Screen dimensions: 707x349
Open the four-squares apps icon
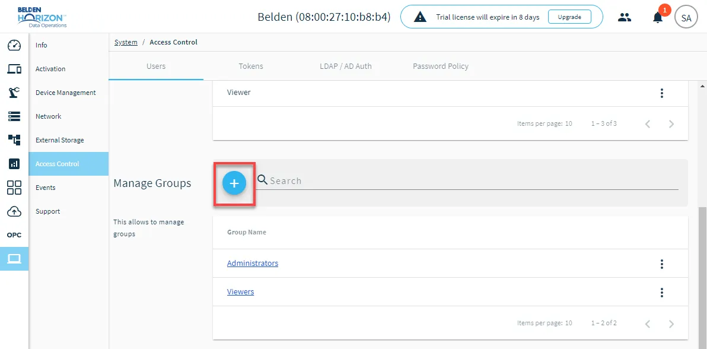14,188
